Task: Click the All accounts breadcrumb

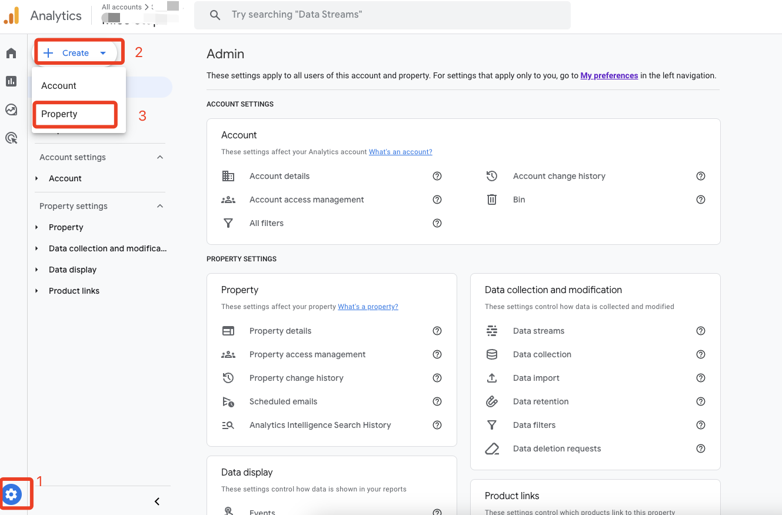Action: [121, 7]
